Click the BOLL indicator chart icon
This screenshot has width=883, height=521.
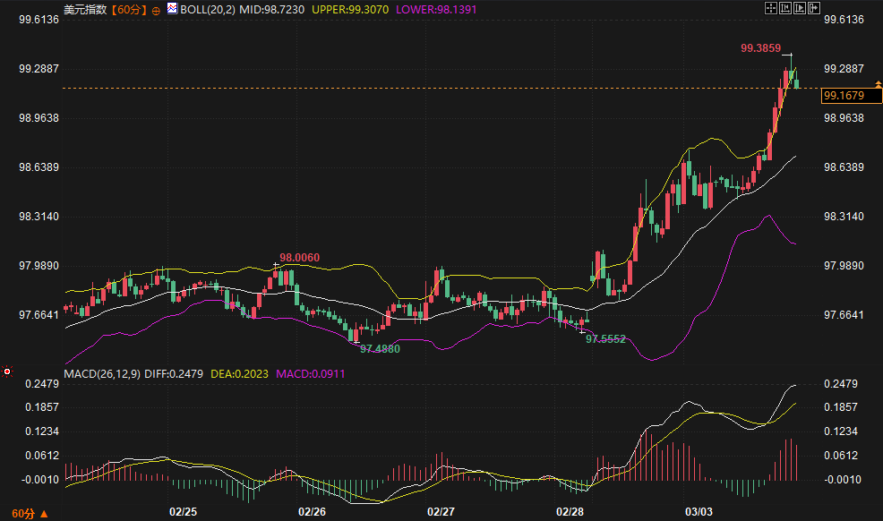[172, 9]
